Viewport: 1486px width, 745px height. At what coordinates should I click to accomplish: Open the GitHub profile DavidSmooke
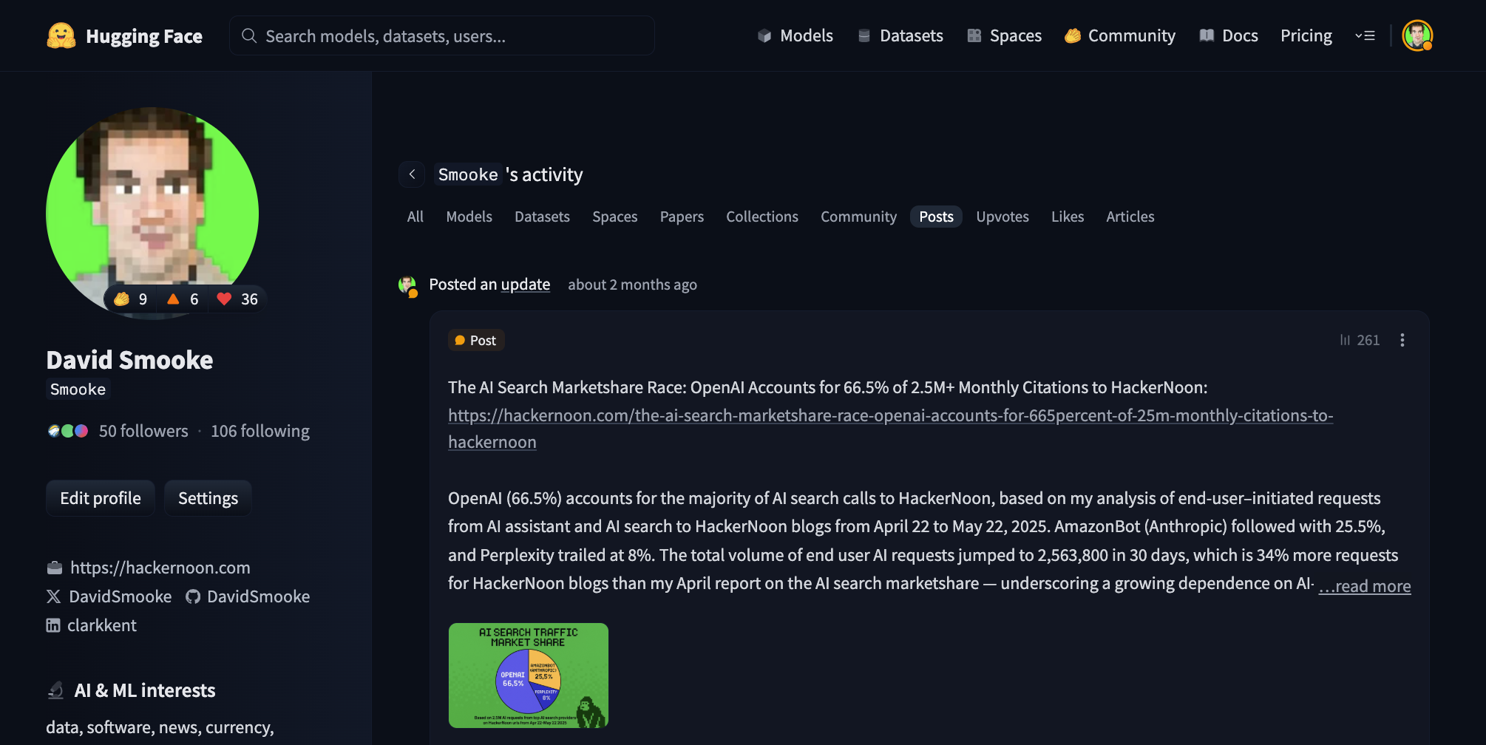(248, 596)
